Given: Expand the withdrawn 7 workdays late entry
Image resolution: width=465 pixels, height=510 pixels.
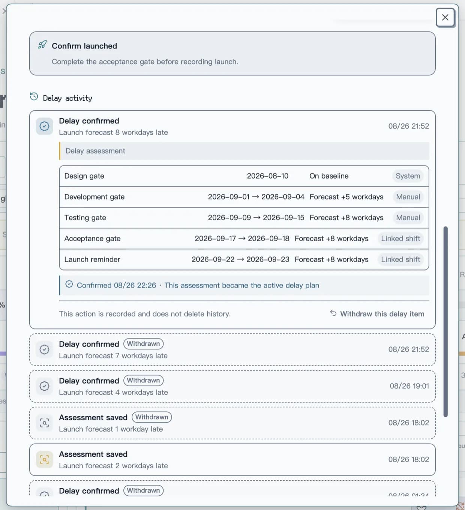Looking at the screenshot, I should 232,350.
